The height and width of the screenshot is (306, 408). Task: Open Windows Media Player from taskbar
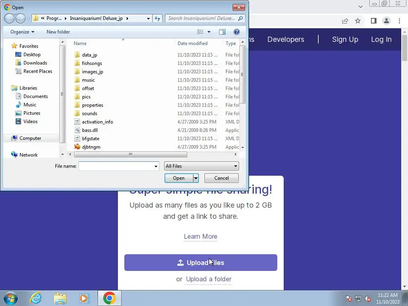(x=84, y=298)
